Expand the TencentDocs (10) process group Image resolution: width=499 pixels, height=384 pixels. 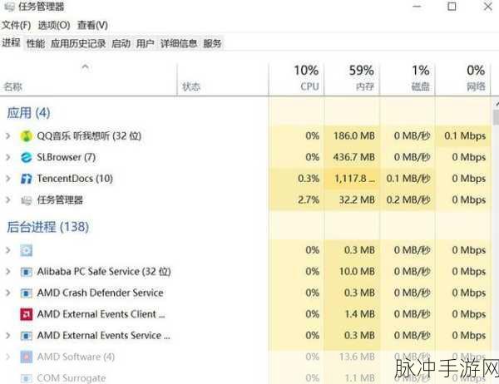(8, 179)
